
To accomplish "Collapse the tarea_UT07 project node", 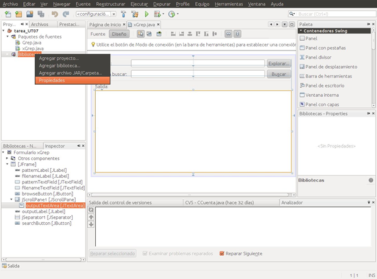I will tap(4, 30).
